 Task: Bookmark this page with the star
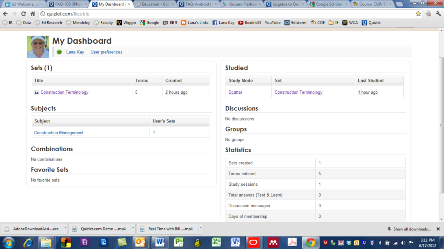418,13
